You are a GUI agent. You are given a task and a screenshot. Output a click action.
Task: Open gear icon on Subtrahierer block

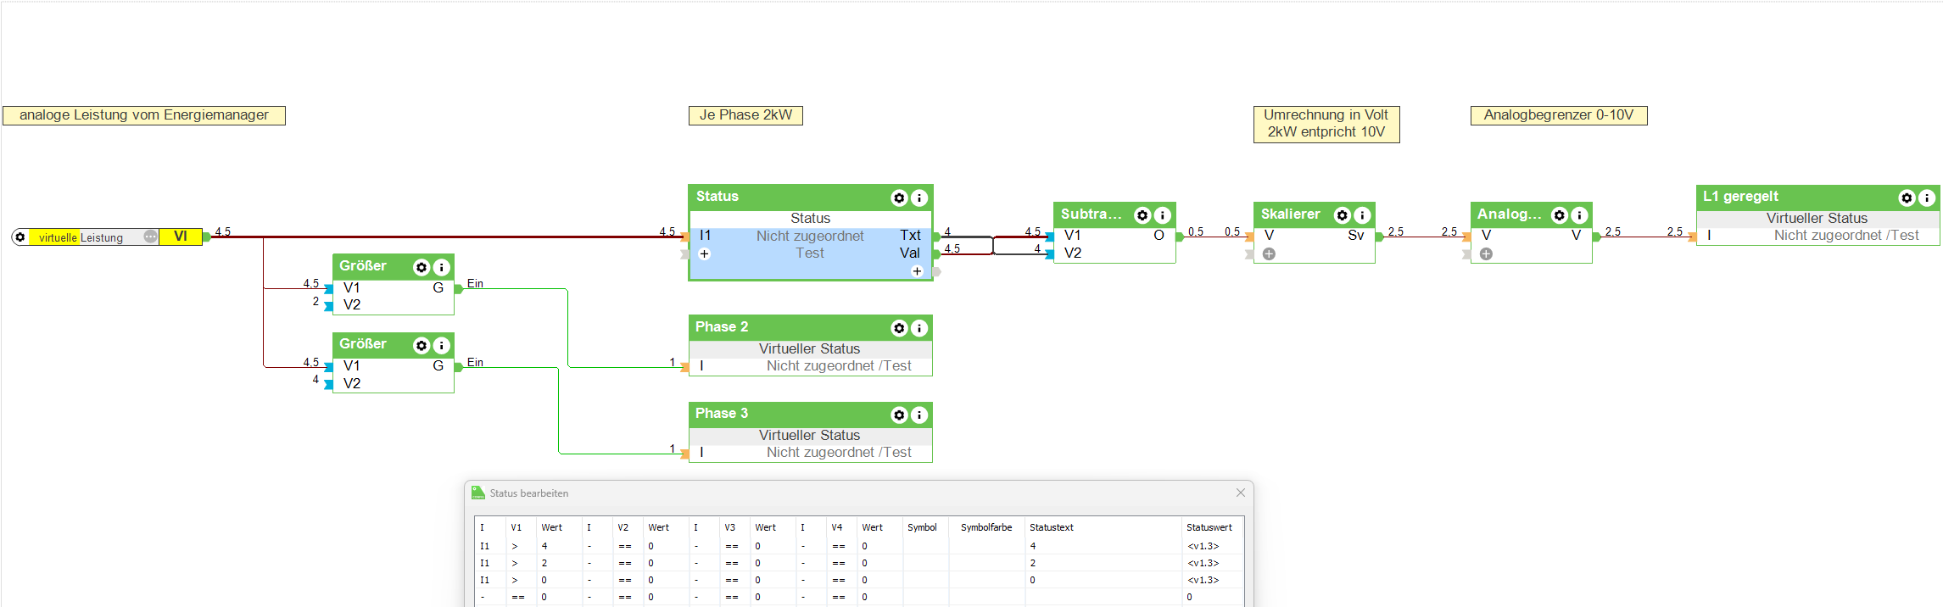(1142, 215)
